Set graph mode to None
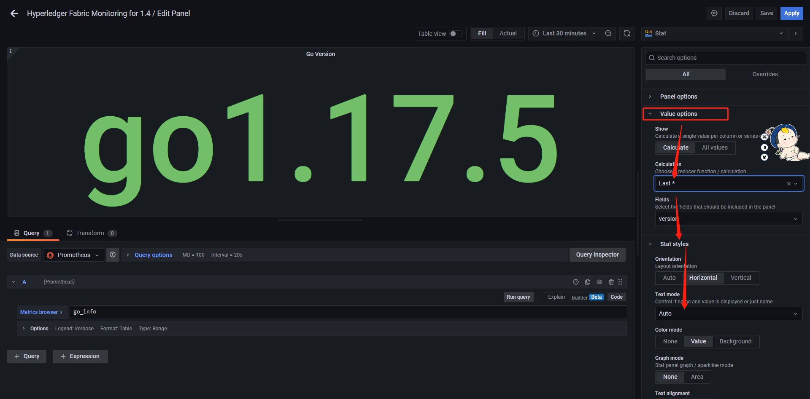This screenshot has height=399, width=810. [670, 377]
